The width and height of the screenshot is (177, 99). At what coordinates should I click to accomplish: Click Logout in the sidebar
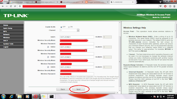(12, 47)
